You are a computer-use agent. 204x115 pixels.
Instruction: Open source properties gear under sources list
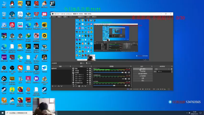79,86
